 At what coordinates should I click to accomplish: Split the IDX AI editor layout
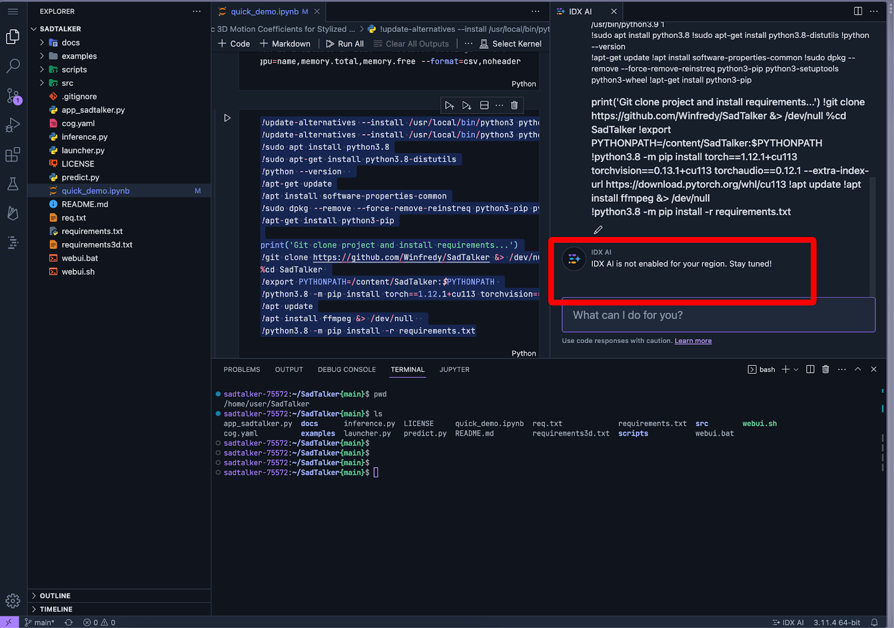tap(858, 11)
